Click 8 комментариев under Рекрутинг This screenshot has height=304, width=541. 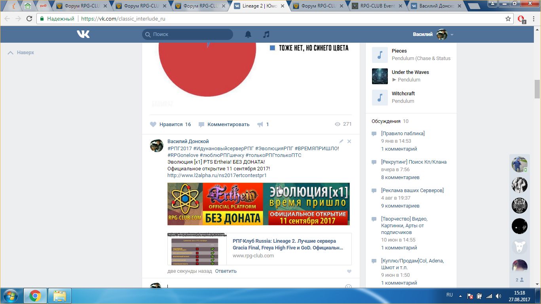400,177
